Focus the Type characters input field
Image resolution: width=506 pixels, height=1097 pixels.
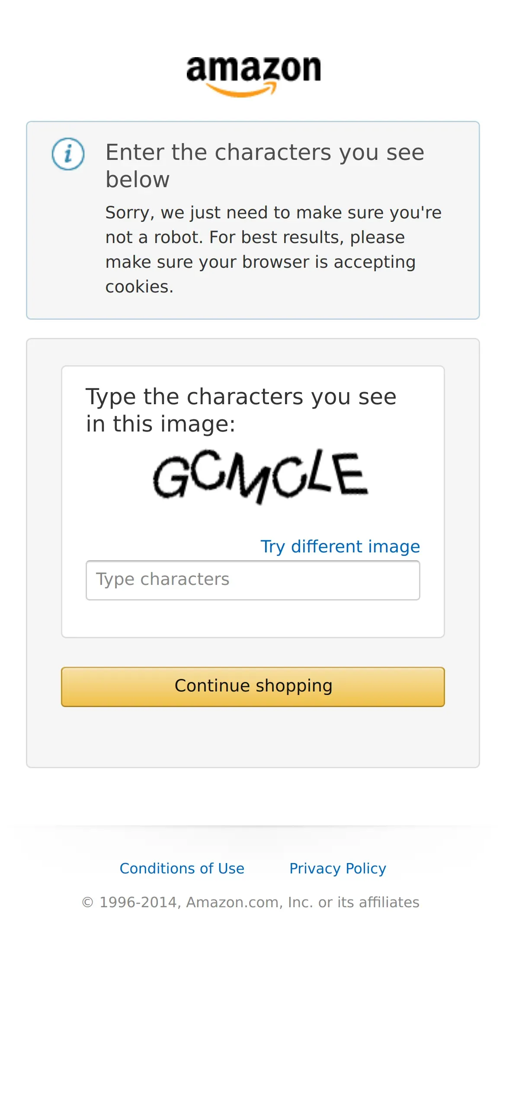[x=253, y=580]
